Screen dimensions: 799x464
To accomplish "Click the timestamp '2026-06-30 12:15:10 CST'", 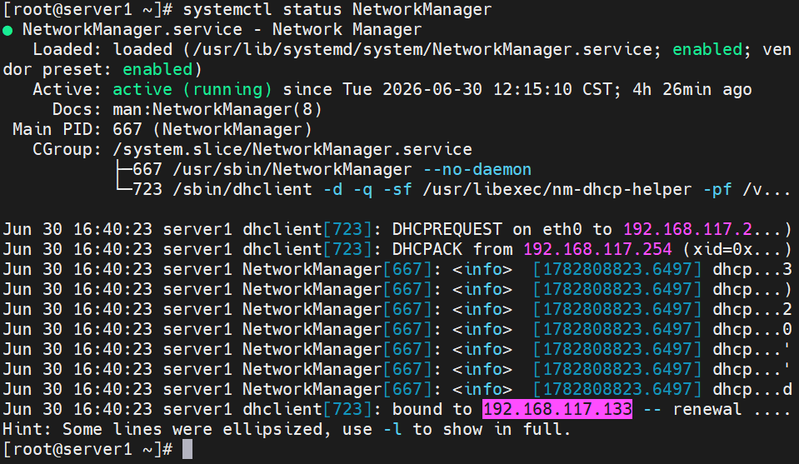I will point(497,90).
